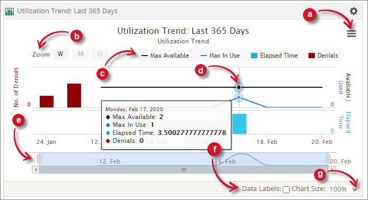Click the Utilization Trend subtitle

tap(183, 41)
